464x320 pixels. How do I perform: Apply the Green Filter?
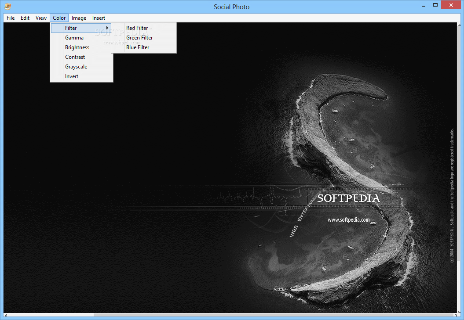click(x=144, y=38)
